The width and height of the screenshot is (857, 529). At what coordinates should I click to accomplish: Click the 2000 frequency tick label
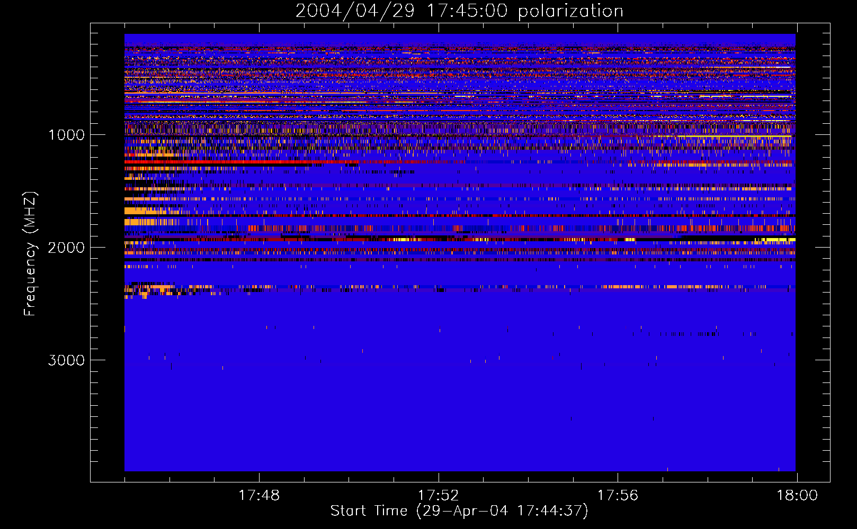(66, 248)
